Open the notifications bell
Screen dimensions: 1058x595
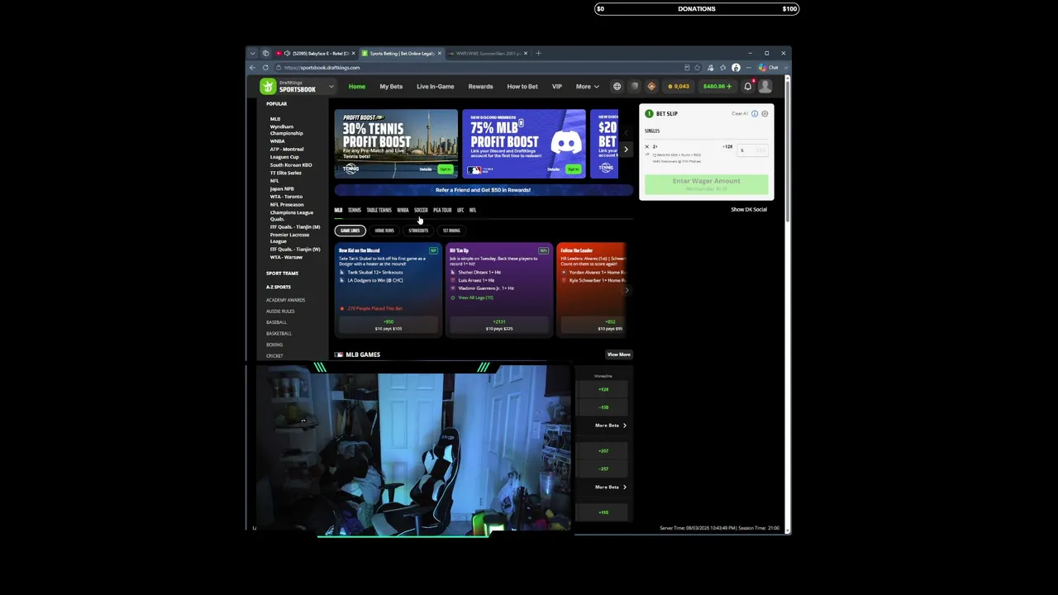[x=748, y=86]
